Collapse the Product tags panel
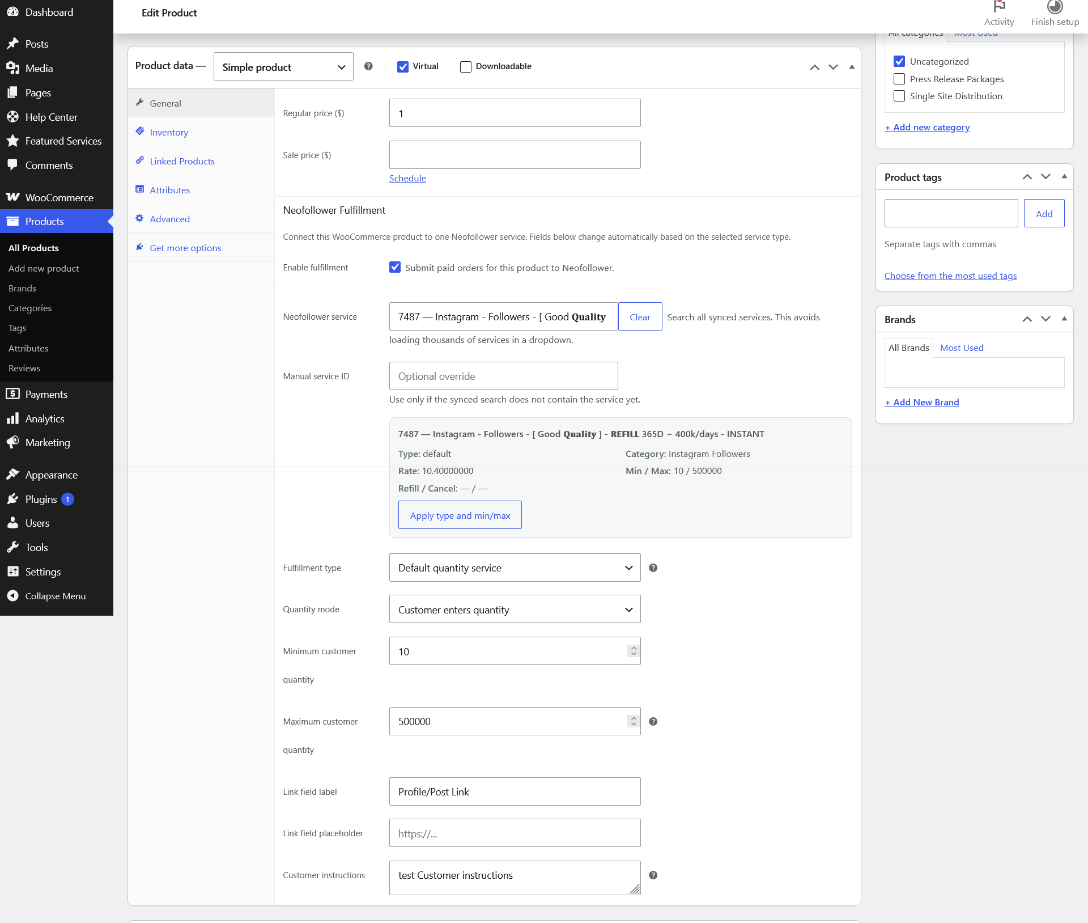 point(1064,177)
